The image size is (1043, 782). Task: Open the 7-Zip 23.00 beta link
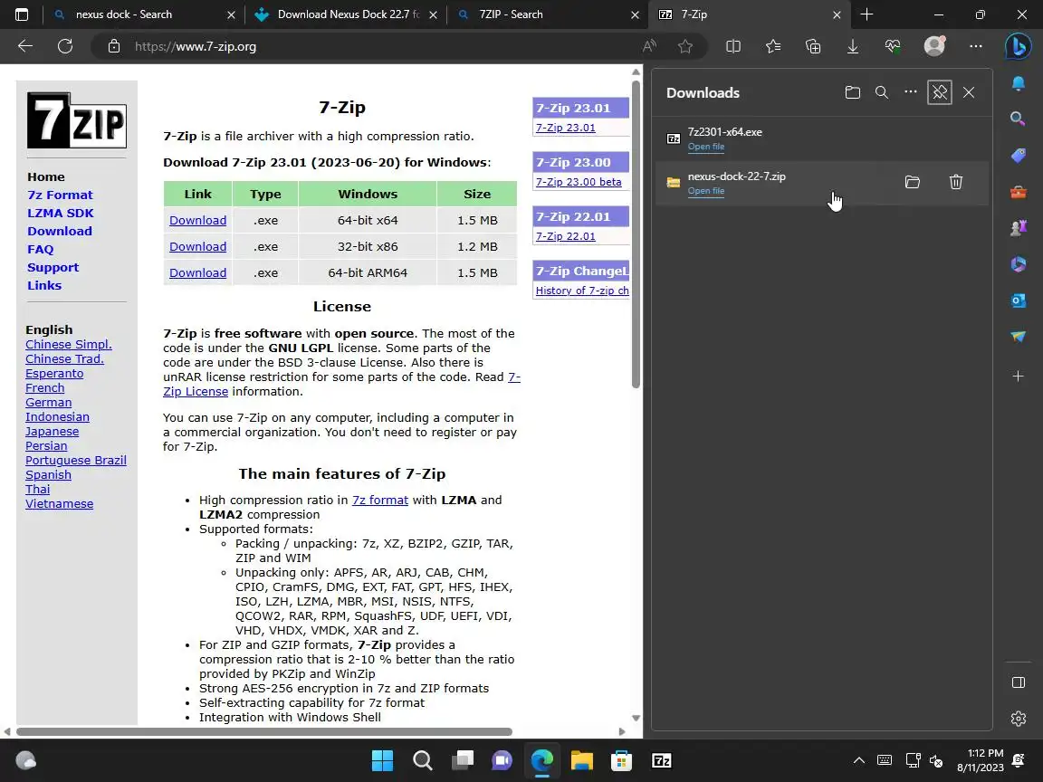tap(579, 182)
